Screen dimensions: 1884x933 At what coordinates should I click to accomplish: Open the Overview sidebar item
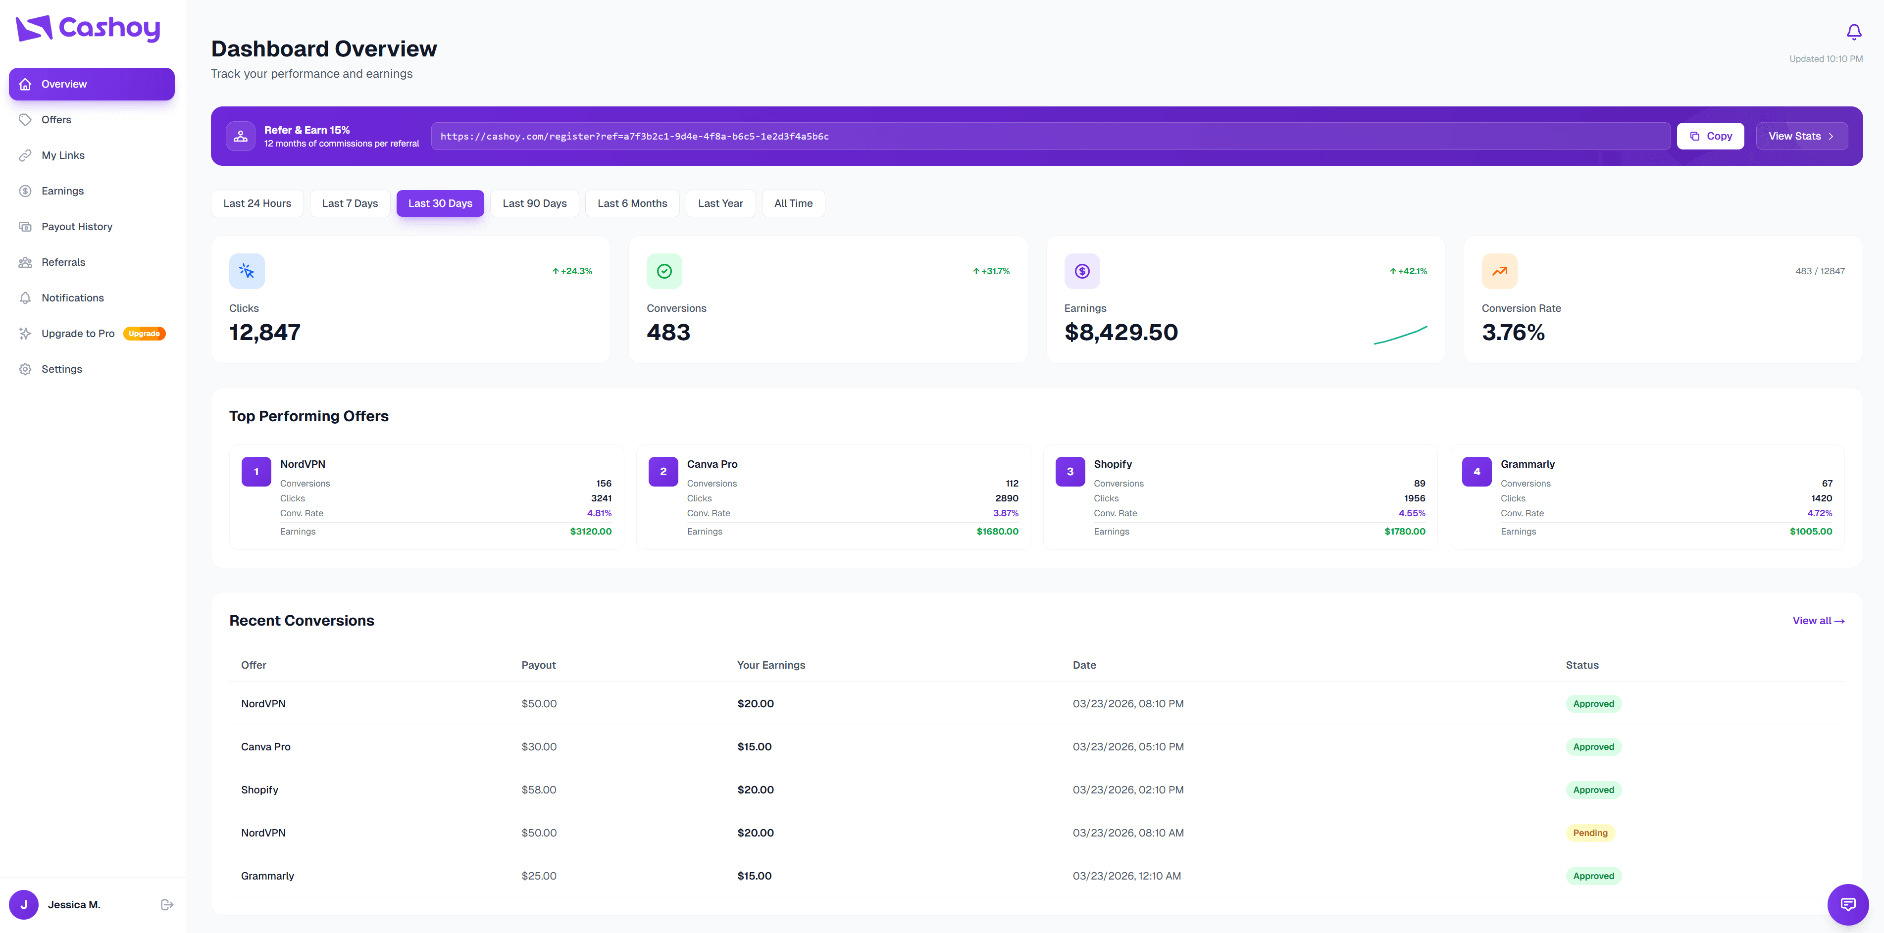click(92, 84)
